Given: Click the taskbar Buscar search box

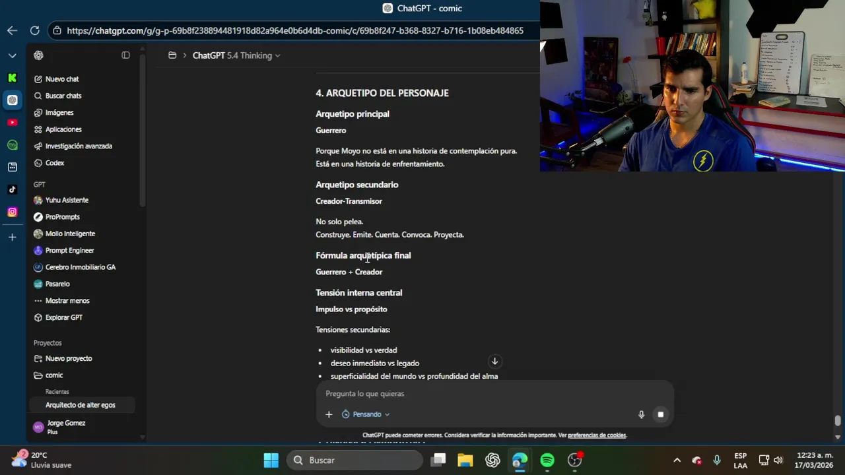Looking at the screenshot, I should pyautogui.click(x=355, y=460).
